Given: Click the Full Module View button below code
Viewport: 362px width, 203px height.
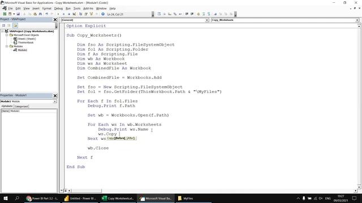Looking at the screenshot, I should coord(66,191).
